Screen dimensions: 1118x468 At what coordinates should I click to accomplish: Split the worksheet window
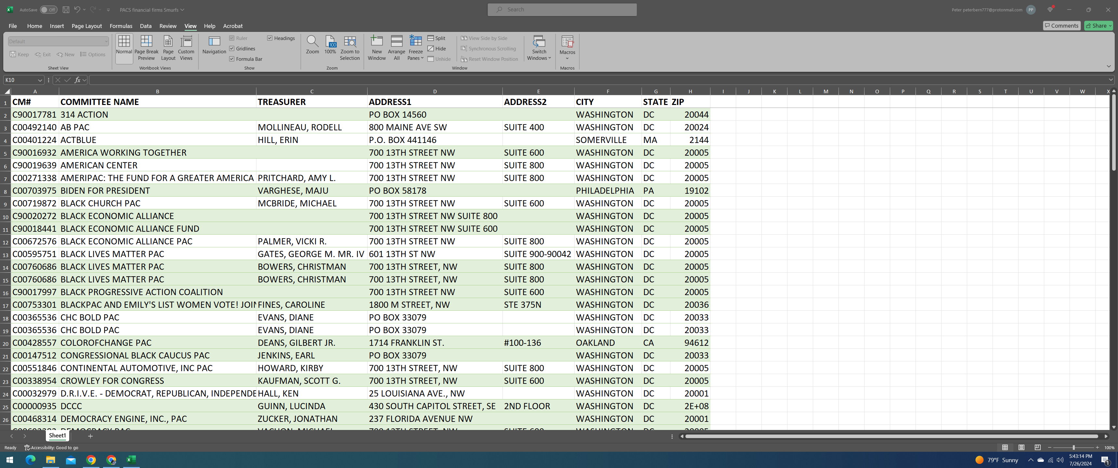[436, 38]
